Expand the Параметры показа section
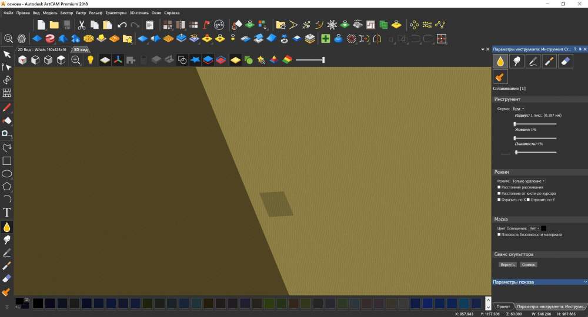 click(x=539, y=282)
